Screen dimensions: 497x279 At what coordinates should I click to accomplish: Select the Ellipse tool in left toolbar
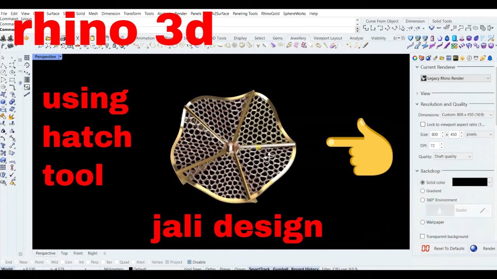coord(12,72)
